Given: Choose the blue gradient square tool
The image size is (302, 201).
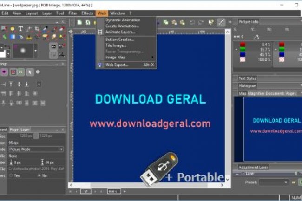Looking at the screenshot, I should tap(13, 37).
